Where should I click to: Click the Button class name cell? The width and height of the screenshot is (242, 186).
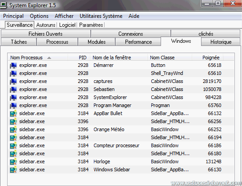(x=158, y=65)
